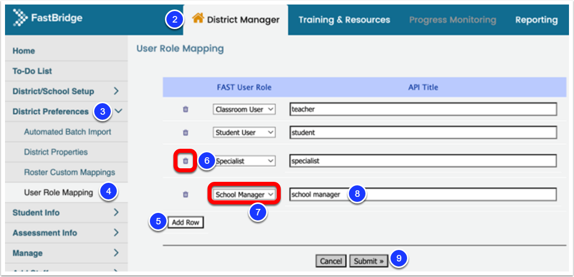Expand the Manage sidebar chevron
This screenshot has width=574, height=277.
tap(116, 252)
